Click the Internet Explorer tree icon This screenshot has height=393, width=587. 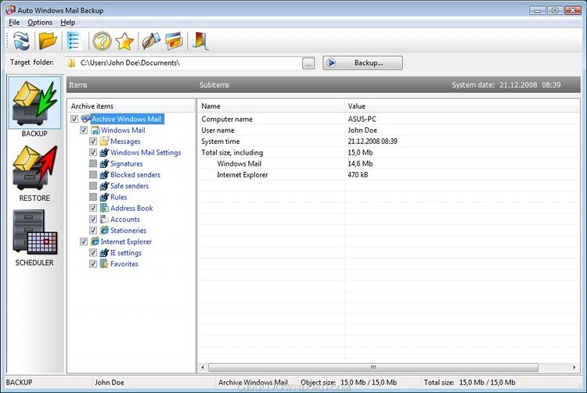point(95,241)
